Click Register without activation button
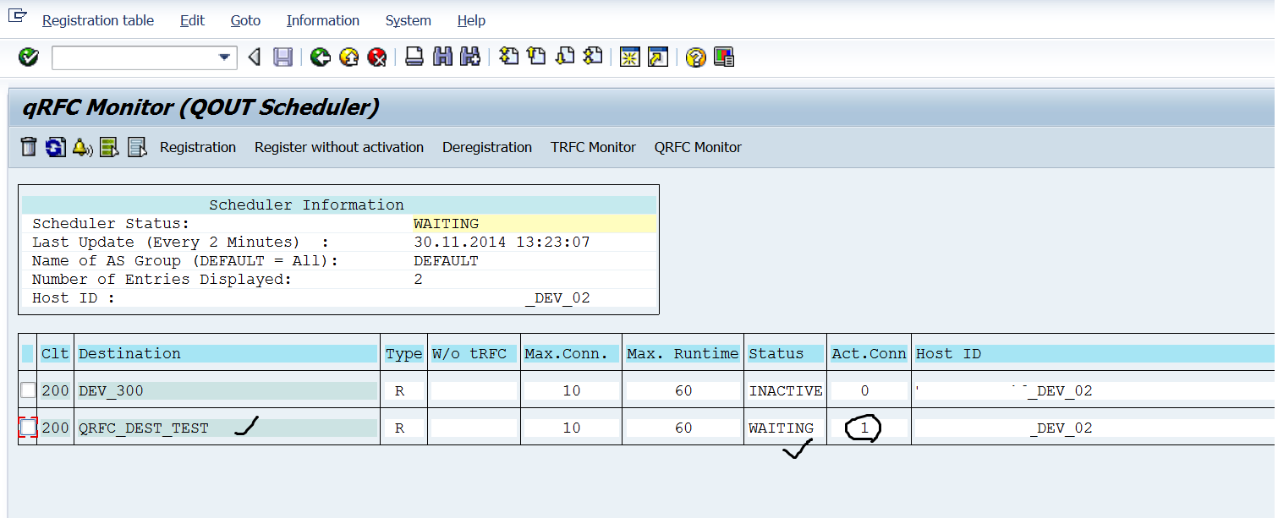 pos(339,147)
